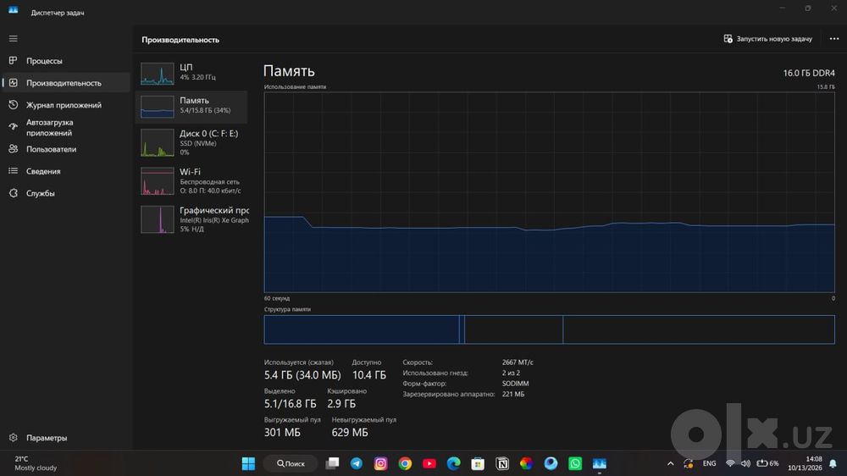Open the blue round app on taskbar
Viewport: 847px width, 476px height.
[551, 463]
